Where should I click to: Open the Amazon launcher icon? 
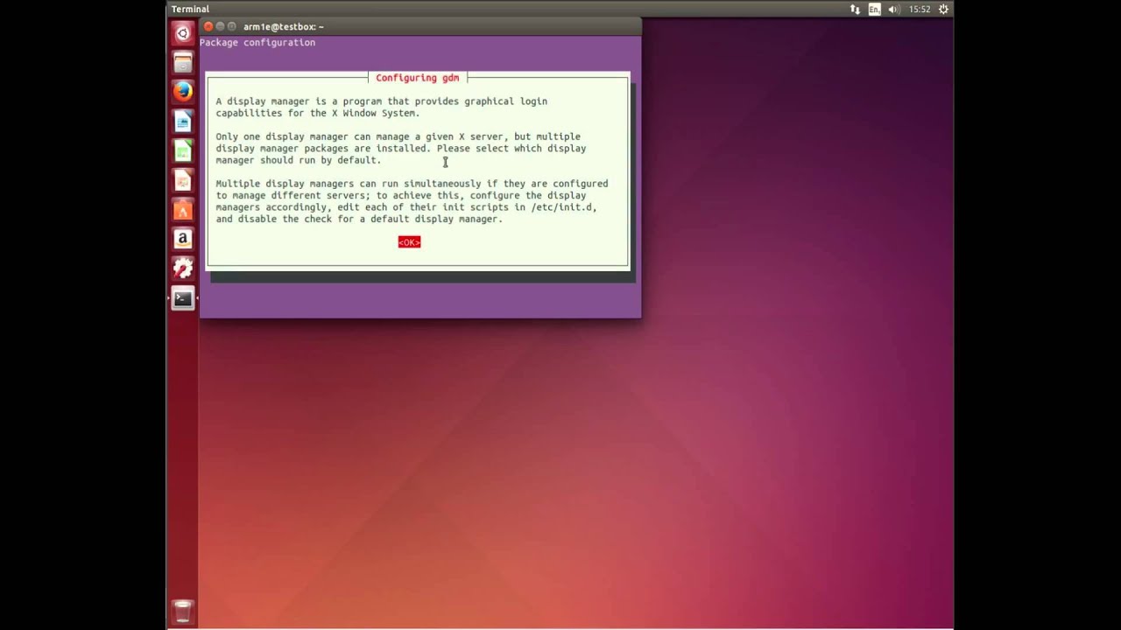coord(182,239)
